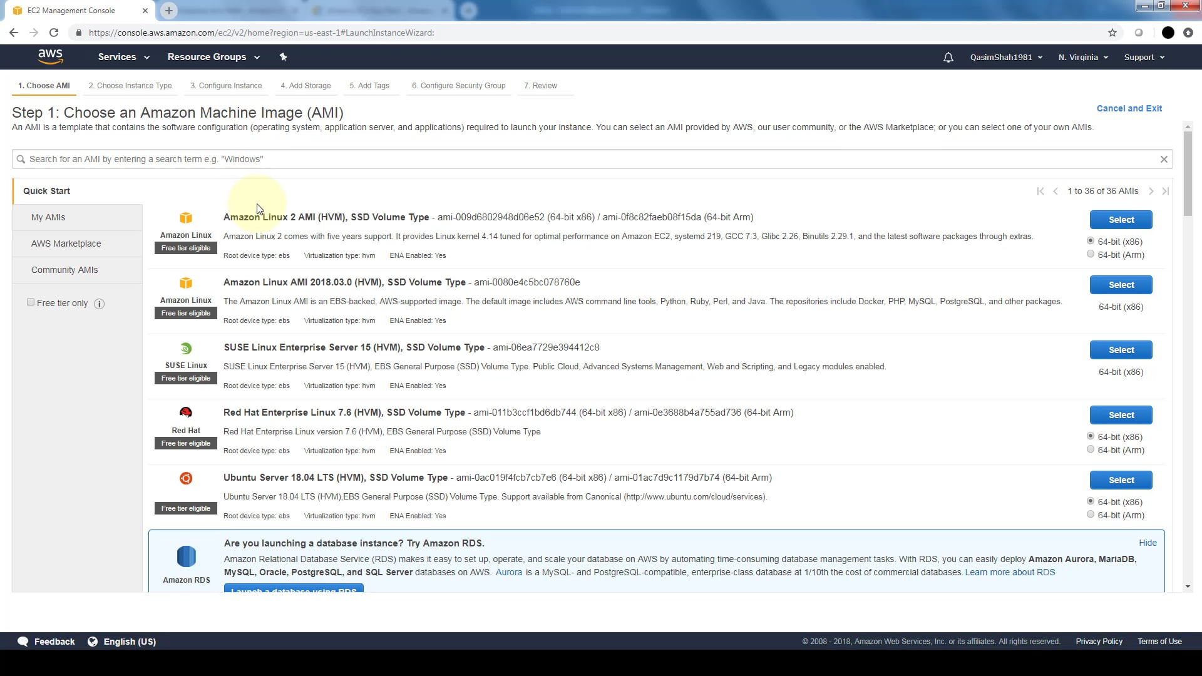This screenshot has width=1202, height=676.
Task: Choose 64-bit (Arm) for Red Hat Enterprise Linux
Action: 1091,449
